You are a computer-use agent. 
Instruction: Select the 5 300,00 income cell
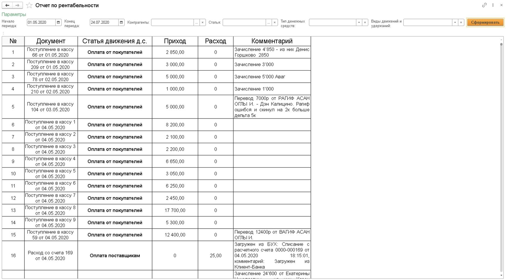[x=175, y=223]
